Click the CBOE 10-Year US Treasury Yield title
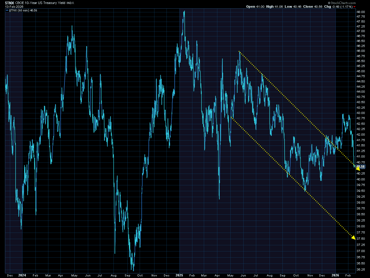 click(40, 3)
